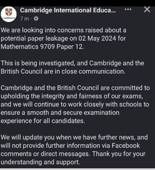The width and height of the screenshot is (155, 170).
Task: Open the three-dot post options menu
Action: coord(128,9)
